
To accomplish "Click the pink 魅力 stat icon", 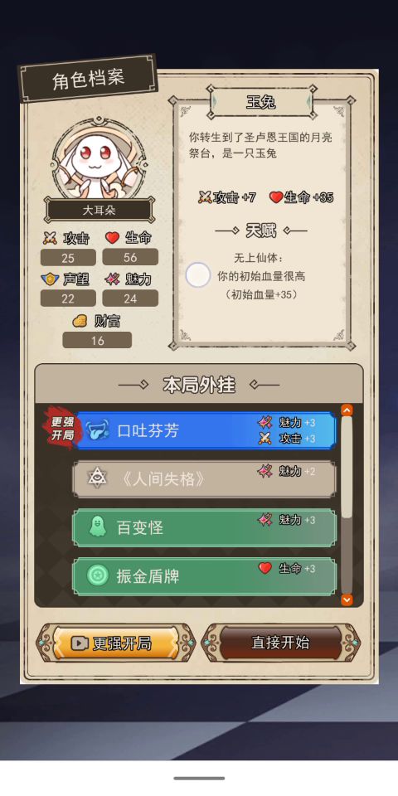I will (x=112, y=279).
